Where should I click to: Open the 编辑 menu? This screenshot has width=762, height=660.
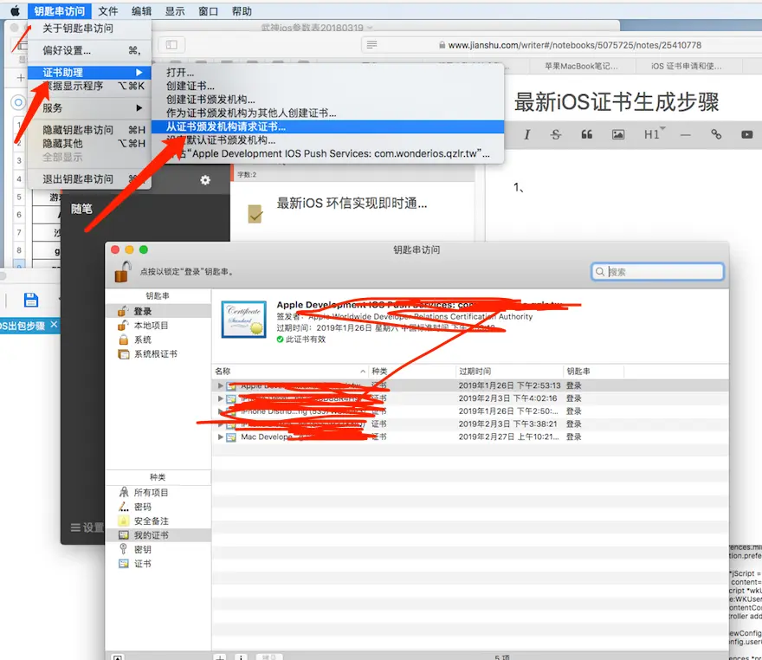tap(141, 10)
